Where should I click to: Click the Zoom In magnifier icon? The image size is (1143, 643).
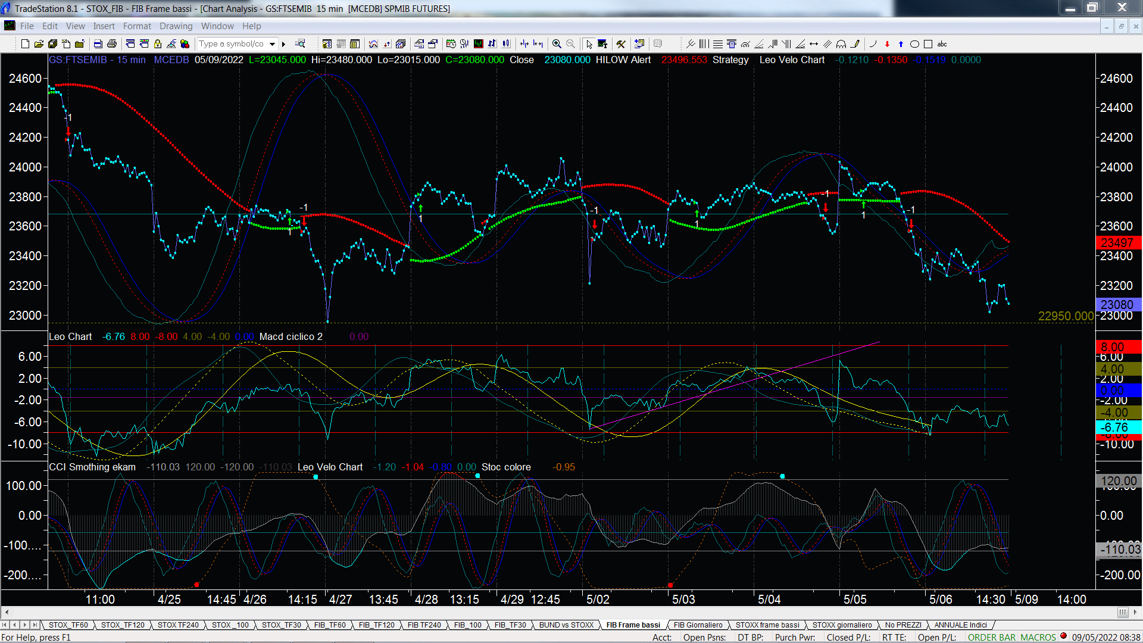click(557, 44)
